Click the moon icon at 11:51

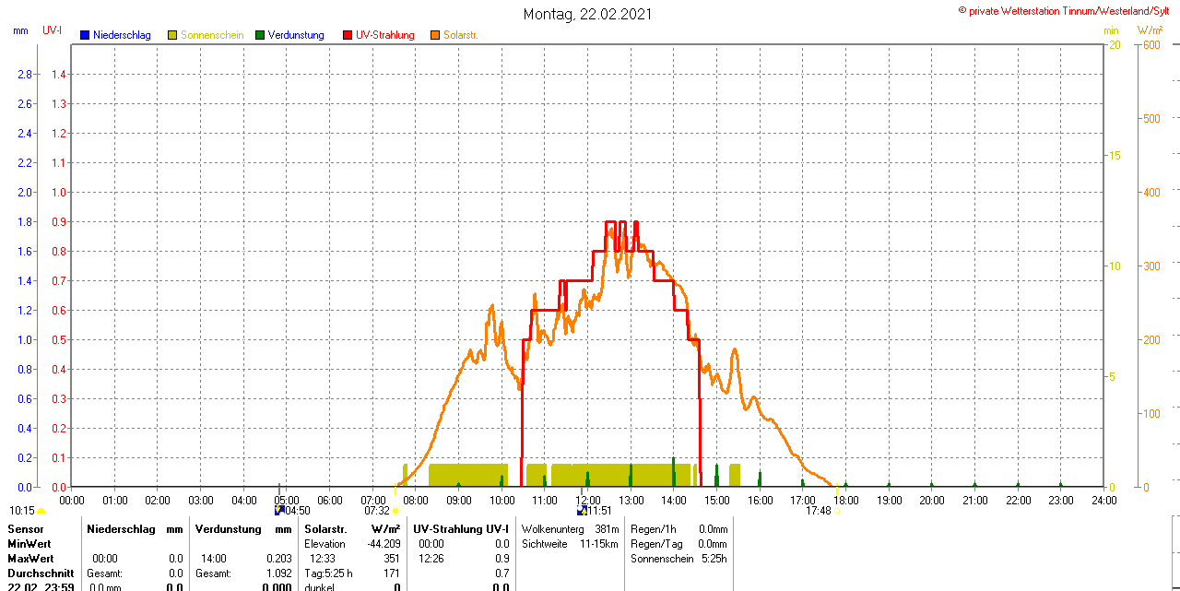point(582,510)
